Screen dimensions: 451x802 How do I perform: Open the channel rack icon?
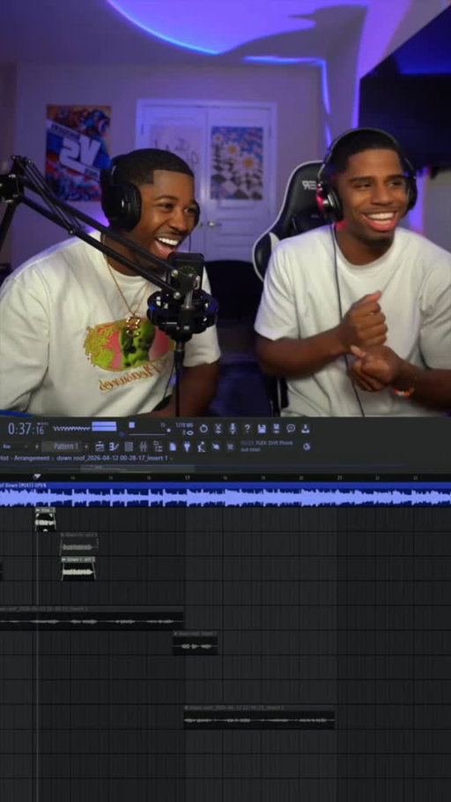[129, 446]
